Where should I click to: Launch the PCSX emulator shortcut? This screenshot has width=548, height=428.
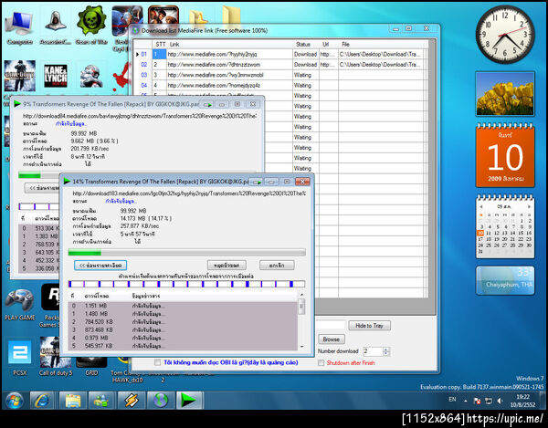[19, 358]
